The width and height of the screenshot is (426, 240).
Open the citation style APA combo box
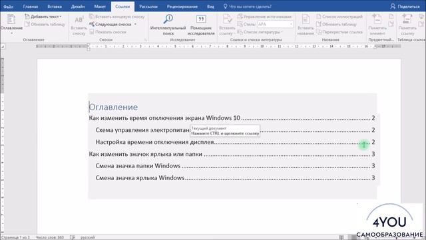(x=275, y=24)
